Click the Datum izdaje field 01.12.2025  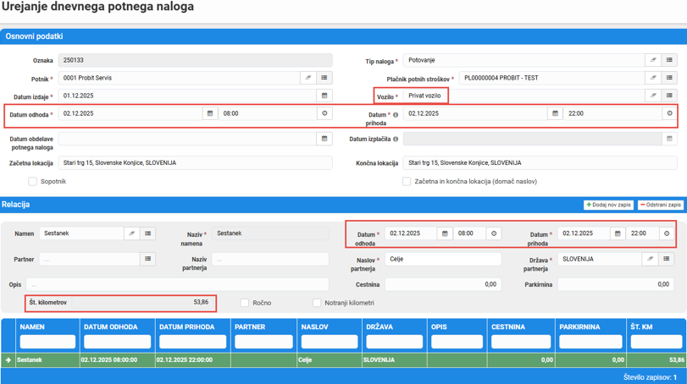pos(187,96)
